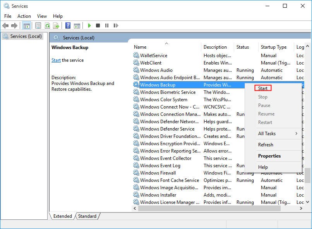Click the blue Help question mark icon

68,26
